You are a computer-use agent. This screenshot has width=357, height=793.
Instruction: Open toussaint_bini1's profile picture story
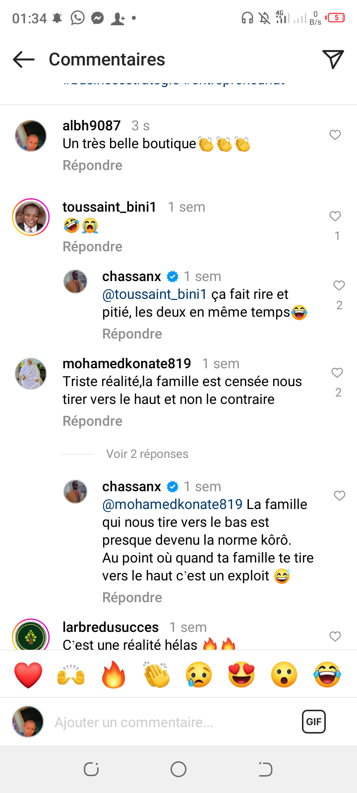pos(31,217)
